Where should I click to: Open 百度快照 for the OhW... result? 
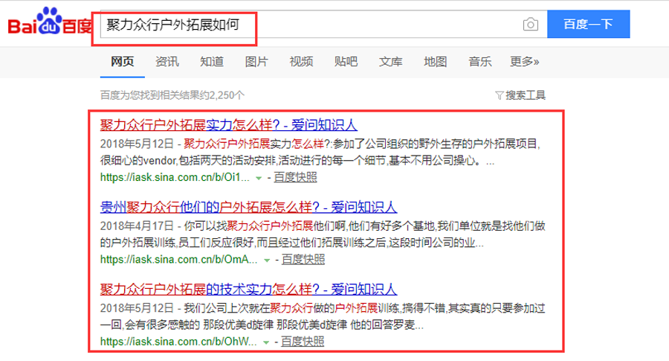tap(303, 342)
